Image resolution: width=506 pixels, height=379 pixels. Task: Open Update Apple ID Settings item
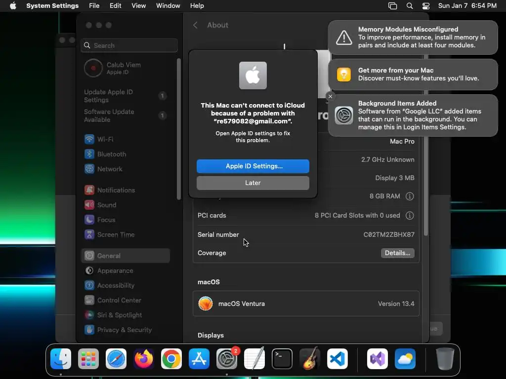125,96
